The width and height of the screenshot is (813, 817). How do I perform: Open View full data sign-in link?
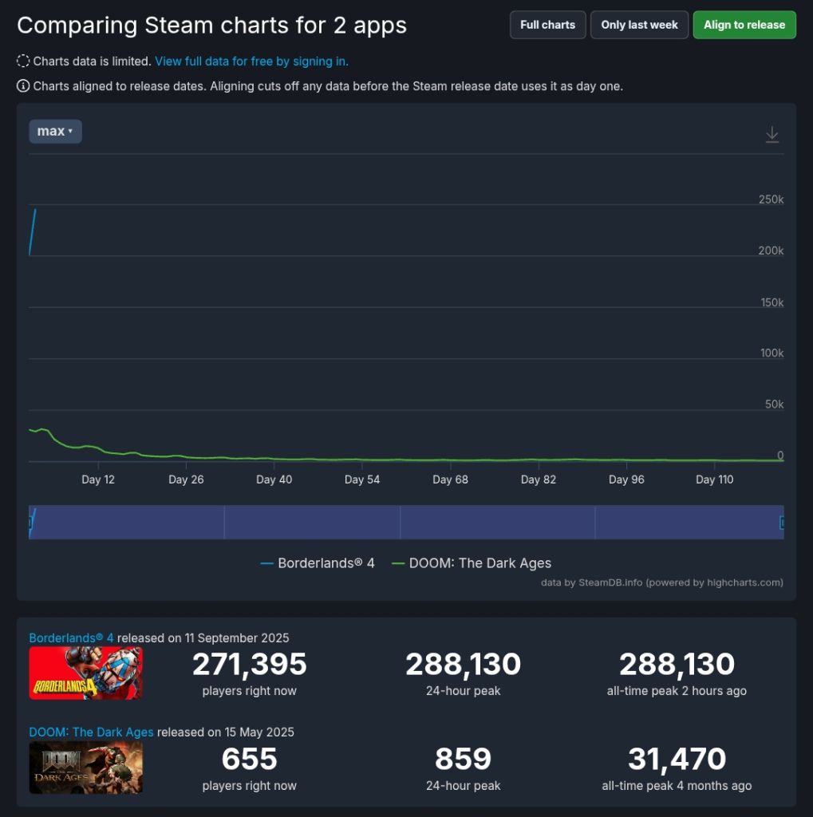[251, 61]
